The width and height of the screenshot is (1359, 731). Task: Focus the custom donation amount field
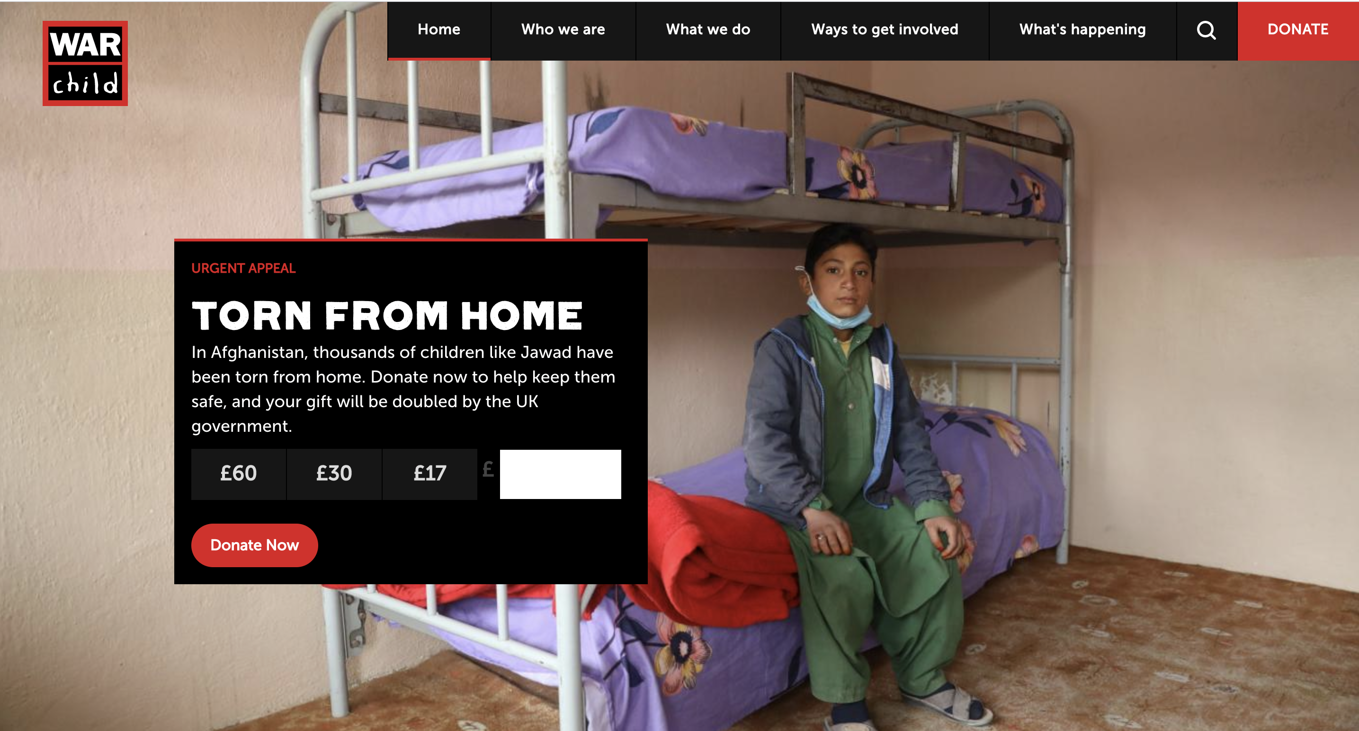pyautogui.click(x=560, y=474)
